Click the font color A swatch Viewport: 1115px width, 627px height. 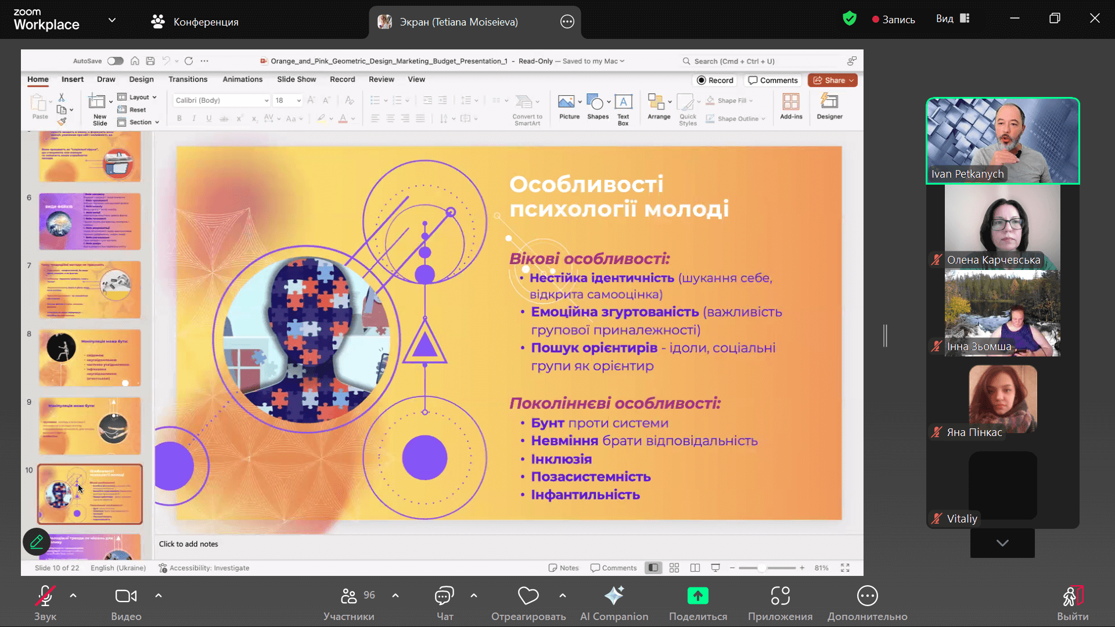tap(343, 118)
